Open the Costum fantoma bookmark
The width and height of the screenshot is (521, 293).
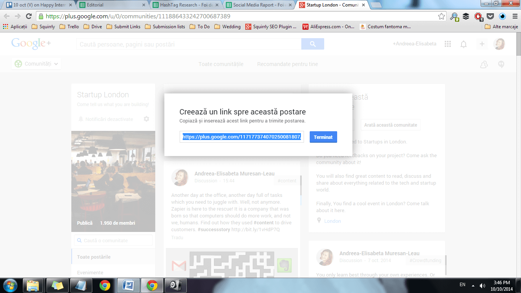point(385,27)
